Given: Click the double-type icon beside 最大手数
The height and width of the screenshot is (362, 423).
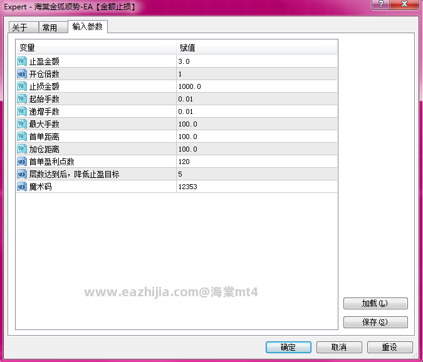Looking at the screenshot, I should pyautogui.click(x=21, y=124).
